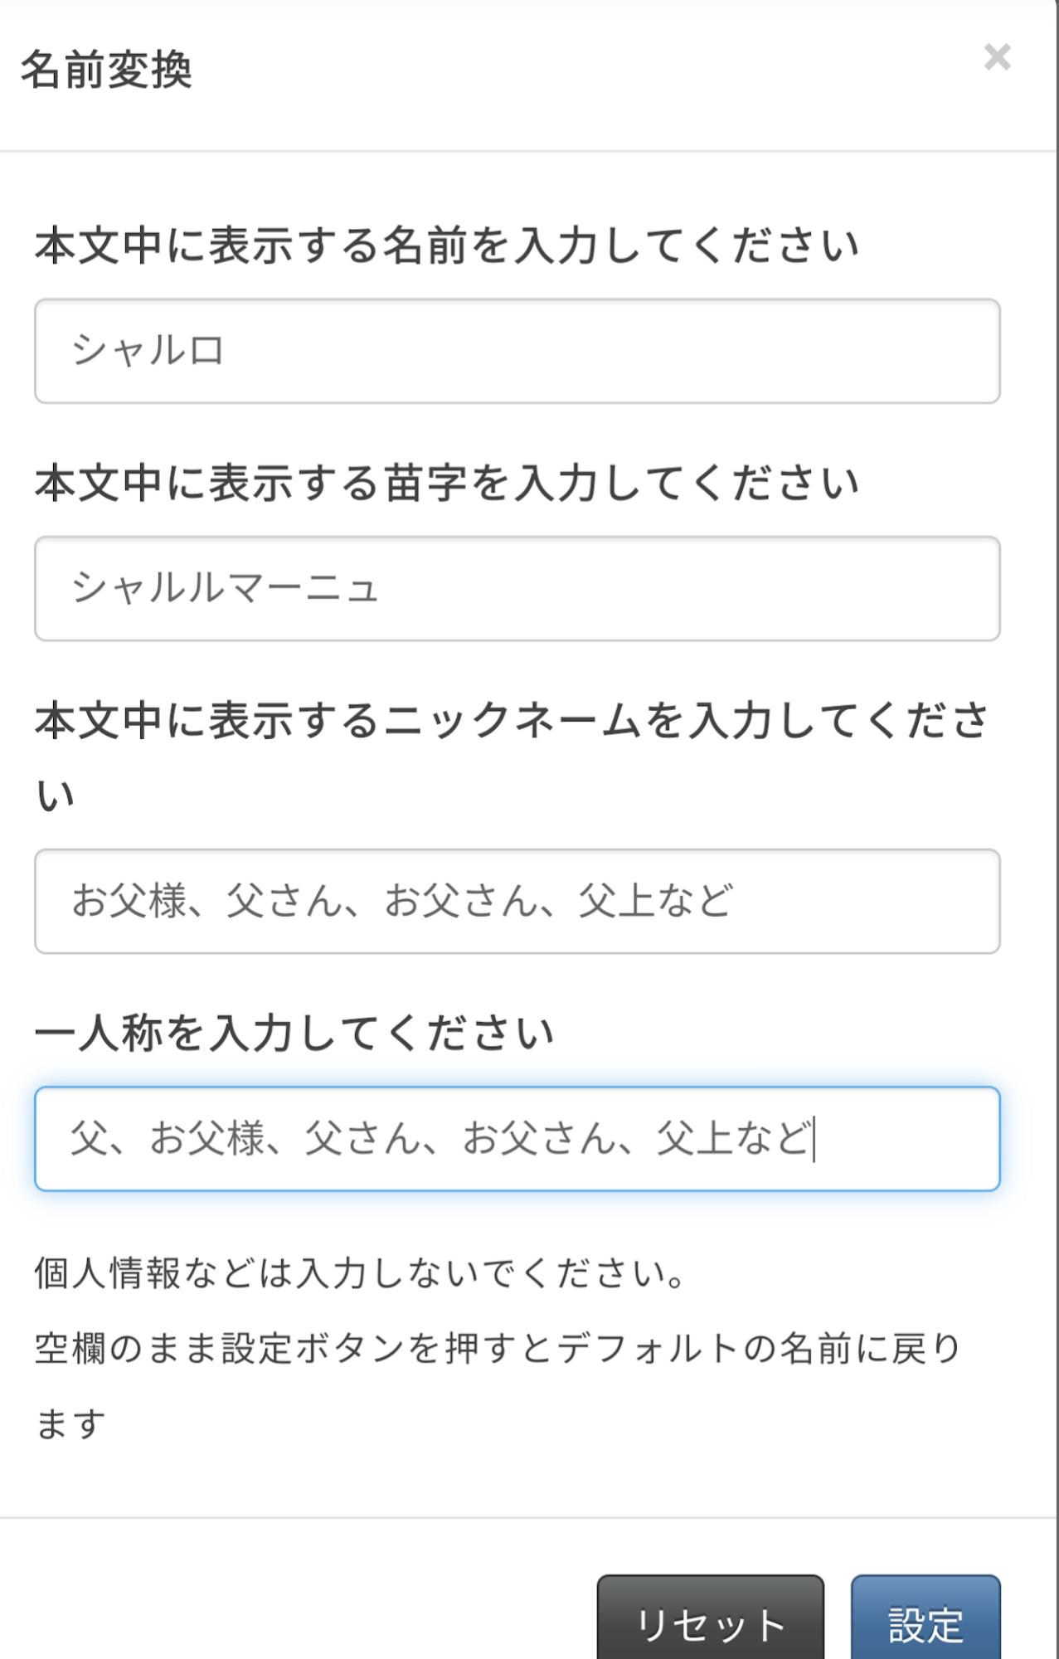Close the 名前変換 dialog with the X
Image resolution: width=1059 pixels, height=1659 pixels.
click(x=997, y=57)
